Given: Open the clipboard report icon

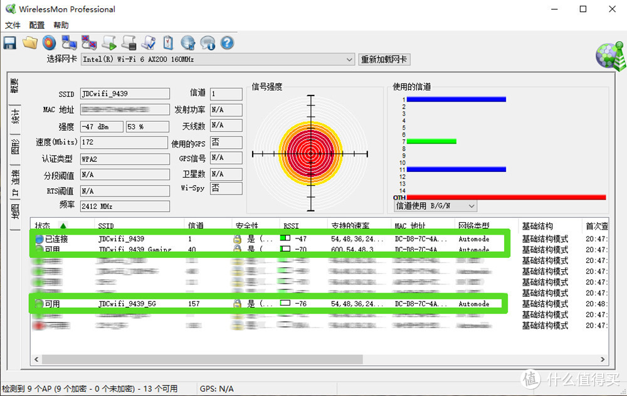Looking at the screenshot, I should (167, 42).
